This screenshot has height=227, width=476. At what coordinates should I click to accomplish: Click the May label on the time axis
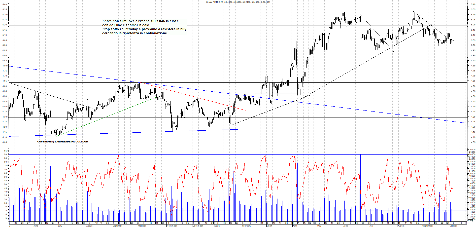click(x=319, y=226)
